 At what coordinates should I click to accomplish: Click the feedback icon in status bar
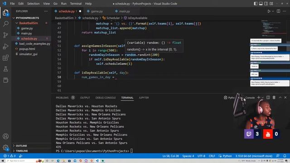[x=278, y=156]
